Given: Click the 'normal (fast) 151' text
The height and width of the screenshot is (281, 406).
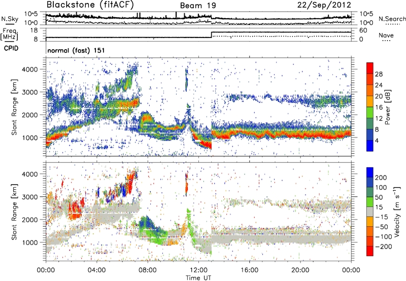Looking at the screenshot, I should click(76, 50).
